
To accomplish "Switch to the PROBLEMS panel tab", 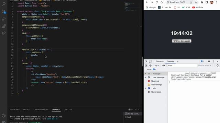I will point(15,110).
